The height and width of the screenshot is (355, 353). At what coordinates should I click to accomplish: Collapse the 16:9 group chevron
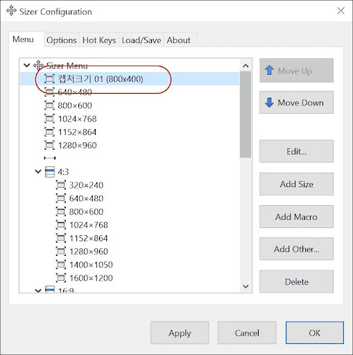(38, 291)
